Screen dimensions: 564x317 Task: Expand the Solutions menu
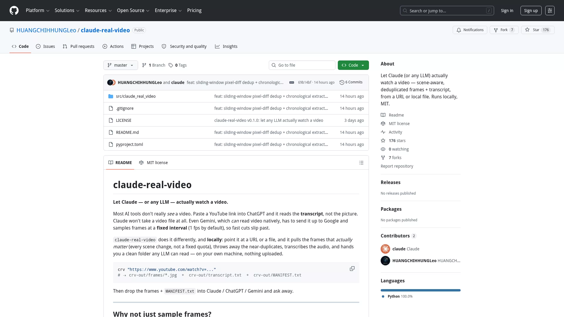pos(67,11)
